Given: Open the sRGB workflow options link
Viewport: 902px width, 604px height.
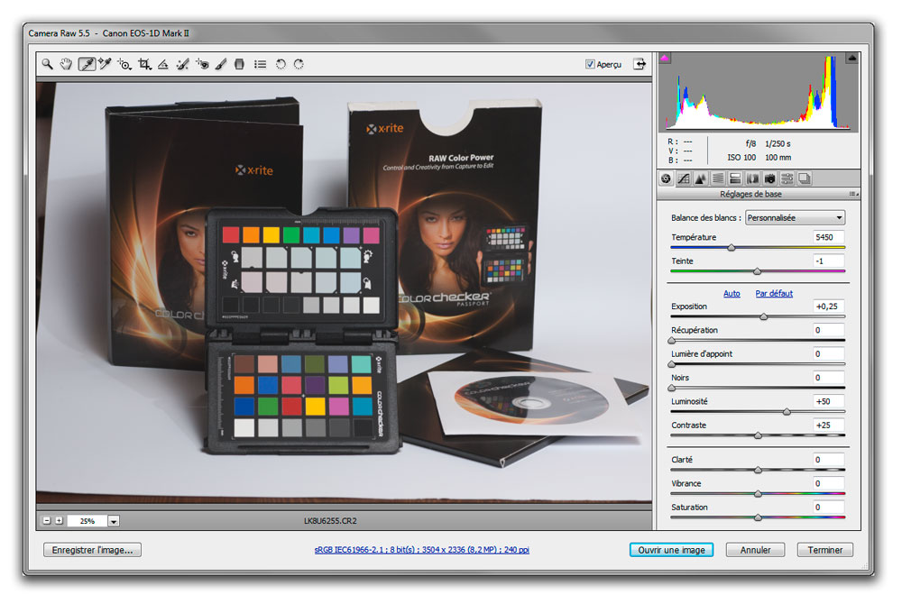Looking at the screenshot, I should click(421, 550).
